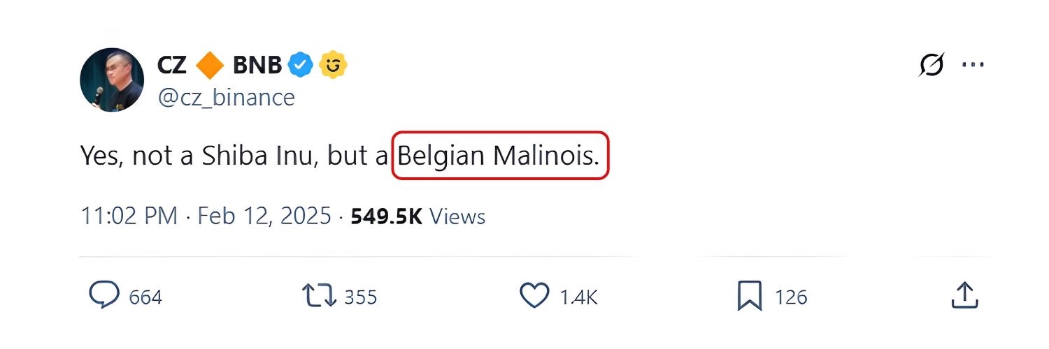Open CZ's profile picture avatar
The width and height of the screenshot is (1049, 349).
pyautogui.click(x=112, y=79)
